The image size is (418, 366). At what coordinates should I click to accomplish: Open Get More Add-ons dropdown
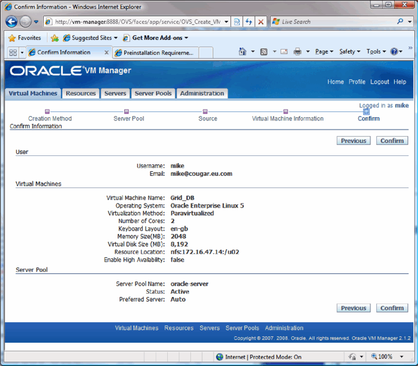pyautogui.click(x=156, y=38)
